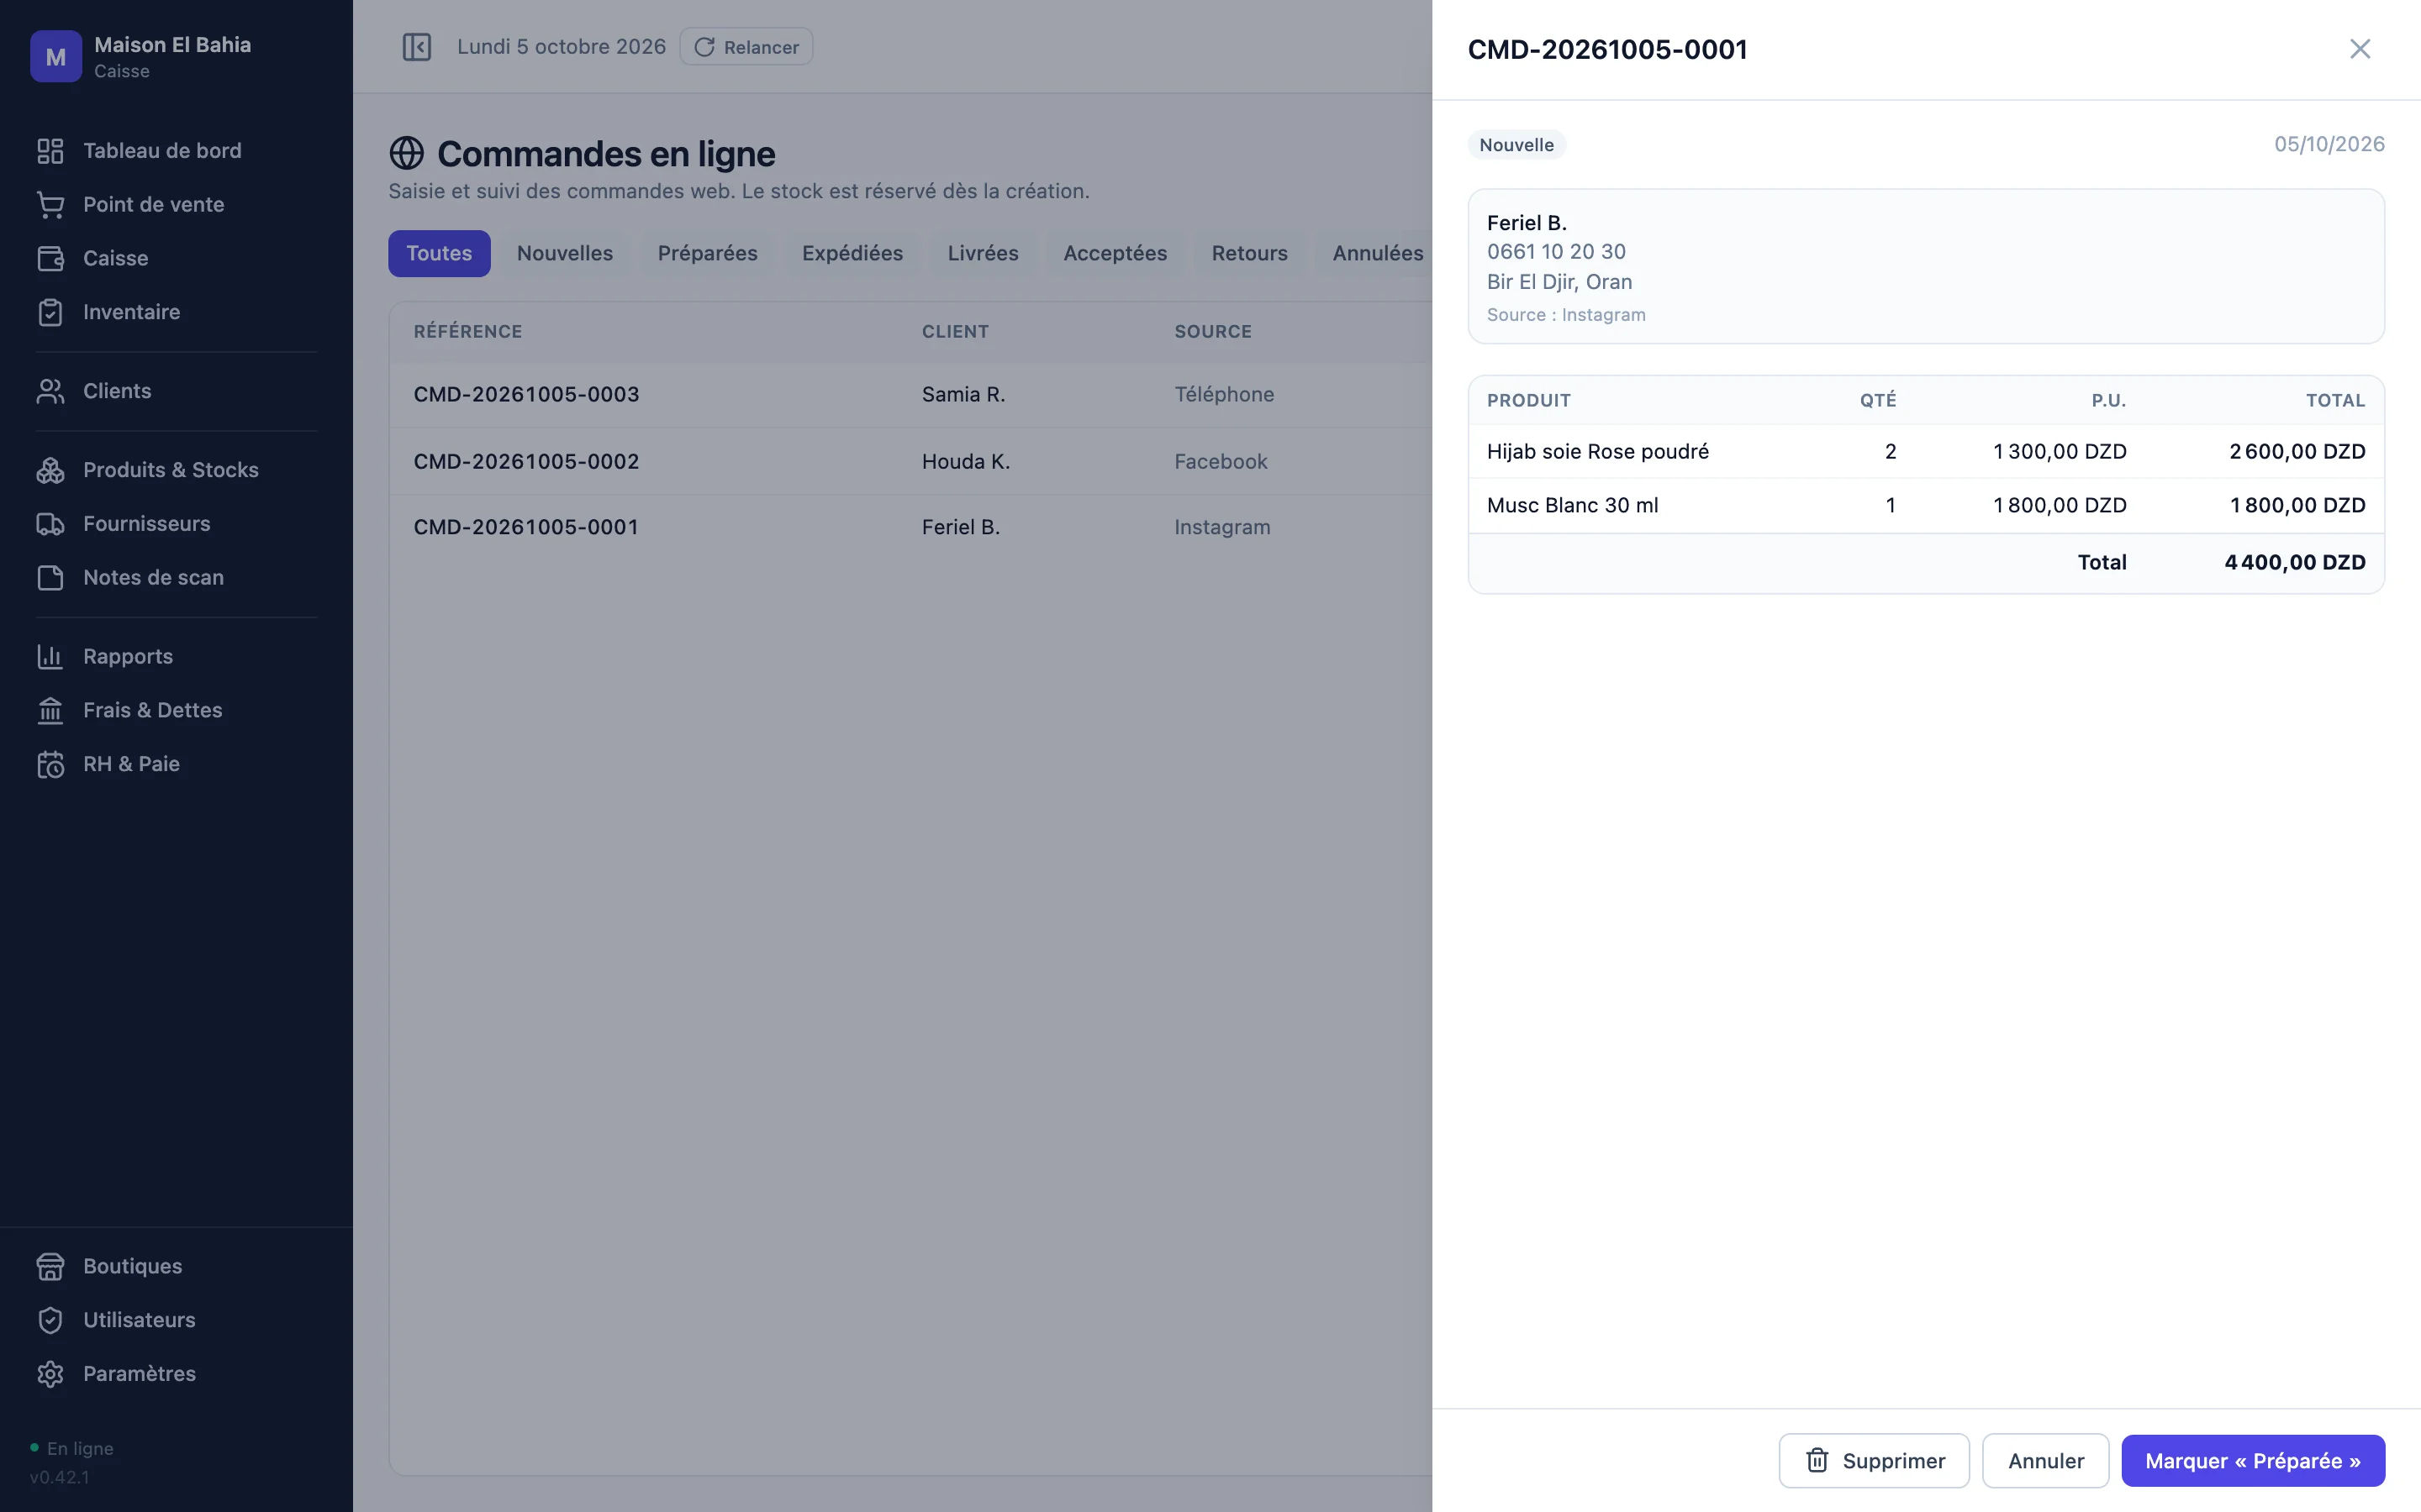
Task: Collapse the sidebar with panel toggle icon
Action: click(x=416, y=47)
